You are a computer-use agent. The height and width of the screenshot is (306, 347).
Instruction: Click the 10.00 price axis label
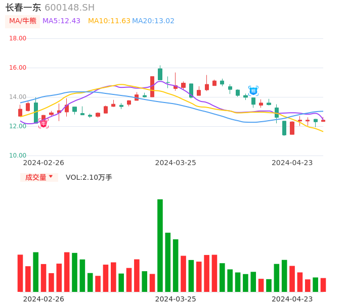[18, 156]
